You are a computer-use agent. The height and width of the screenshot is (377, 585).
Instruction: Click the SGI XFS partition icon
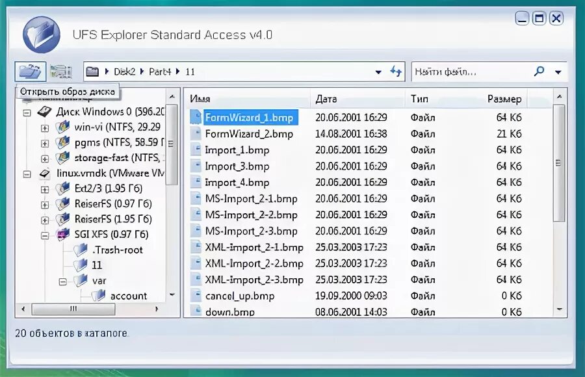tap(62, 235)
